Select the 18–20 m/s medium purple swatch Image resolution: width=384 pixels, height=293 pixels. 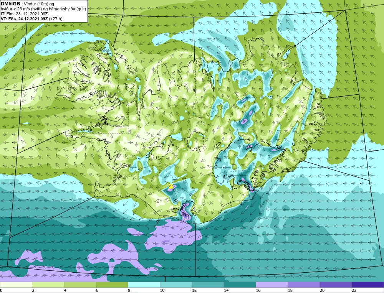[304, 285]
